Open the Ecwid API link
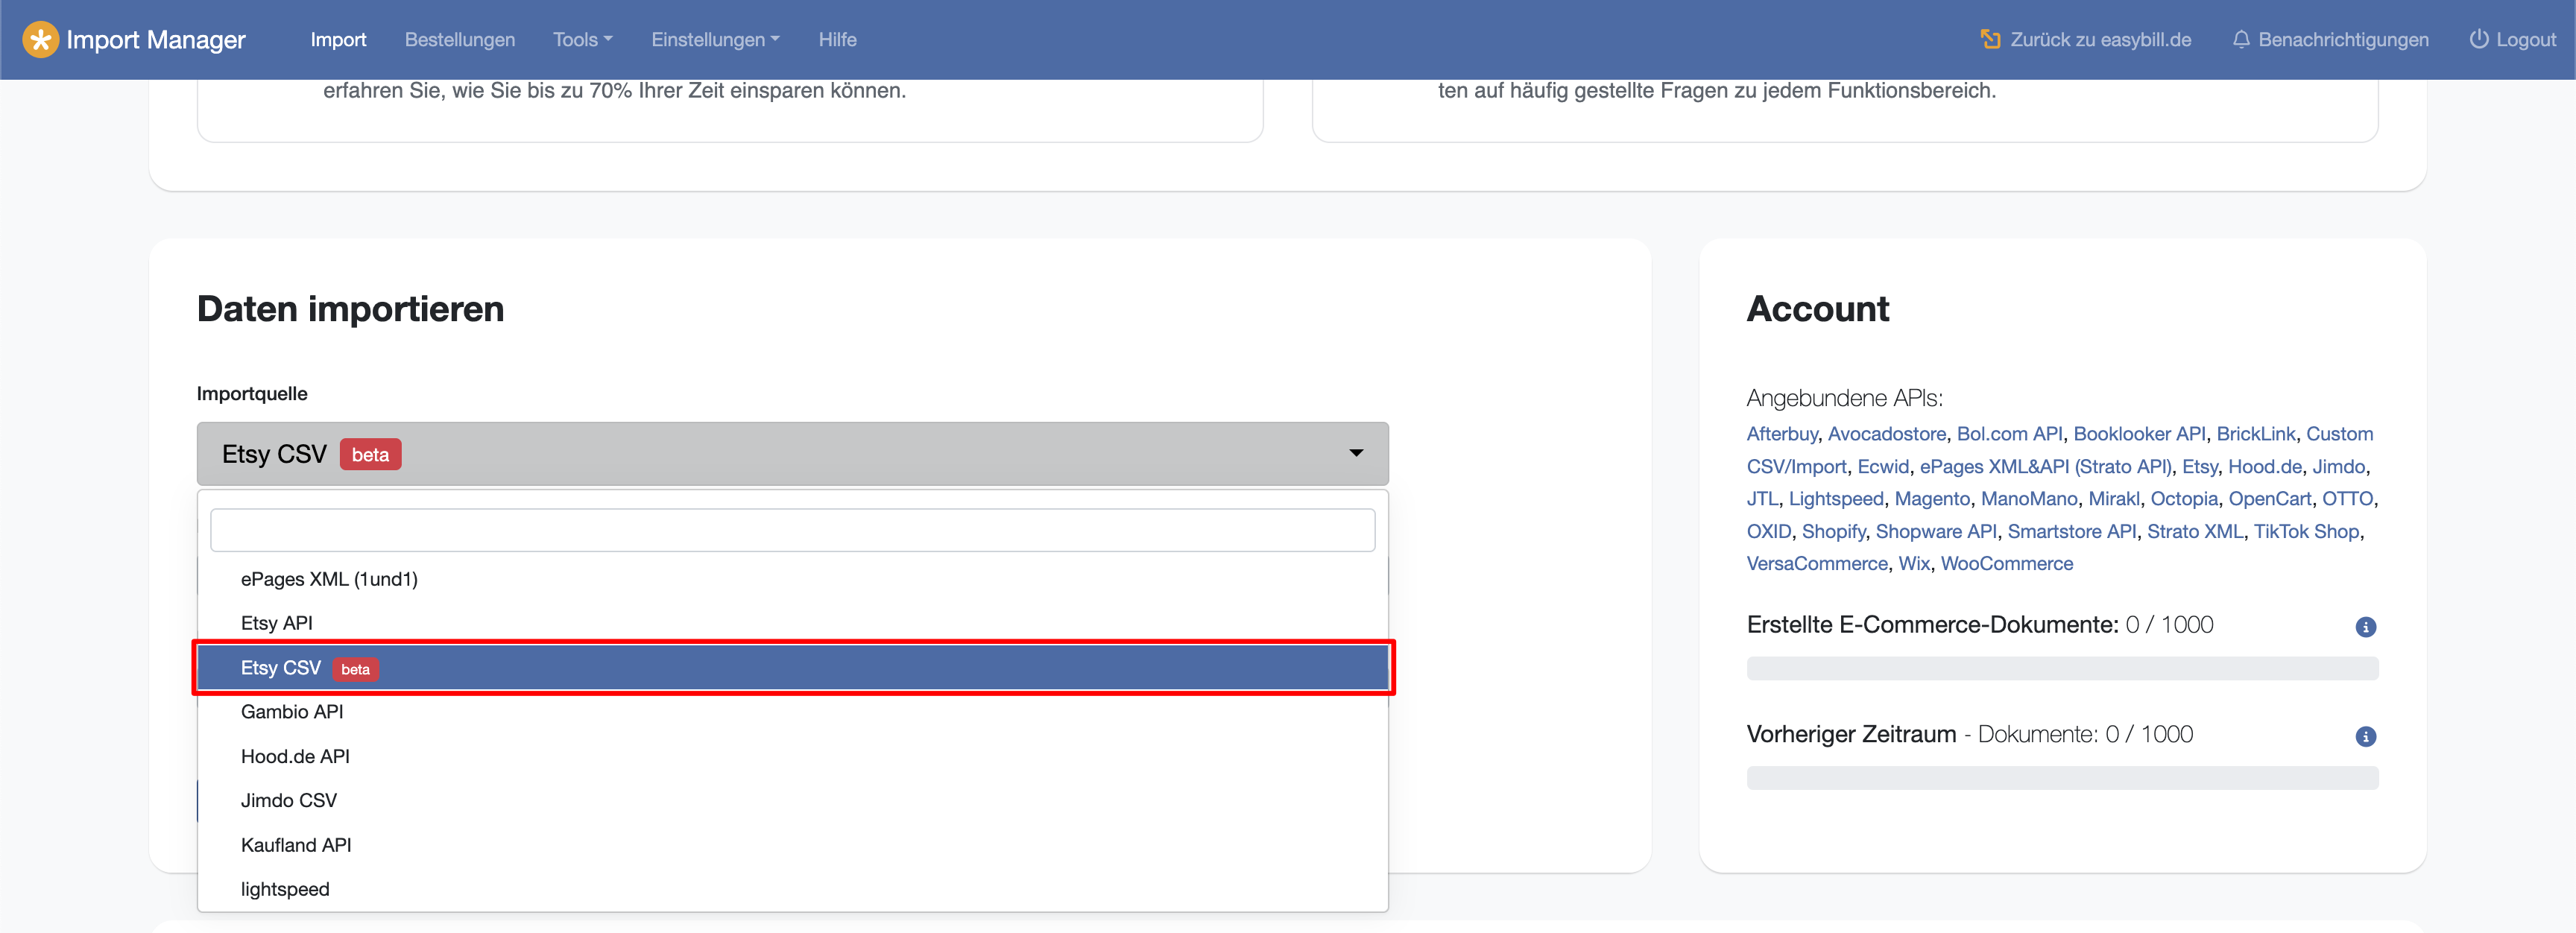The width and height of the screenshot is (2576, 933). [1883, 467]
